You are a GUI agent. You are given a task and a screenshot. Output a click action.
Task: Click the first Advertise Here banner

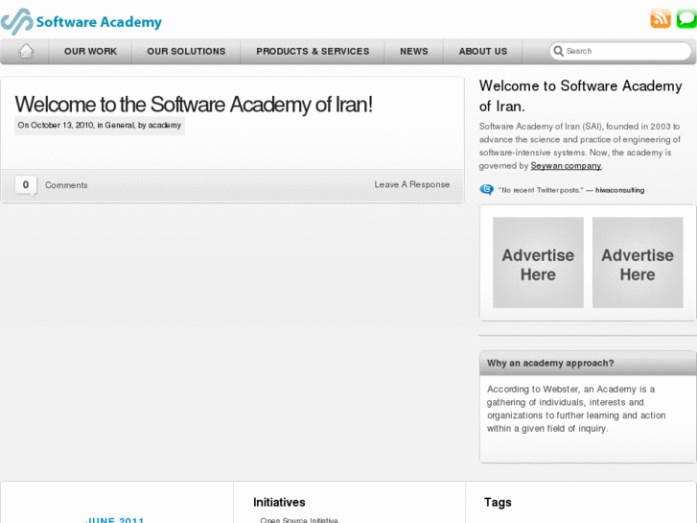coord(538,263)
